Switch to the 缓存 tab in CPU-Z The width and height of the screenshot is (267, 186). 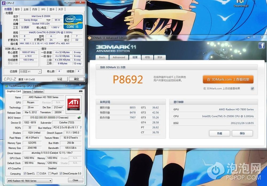pyautogui.click(x=17, y=9)
